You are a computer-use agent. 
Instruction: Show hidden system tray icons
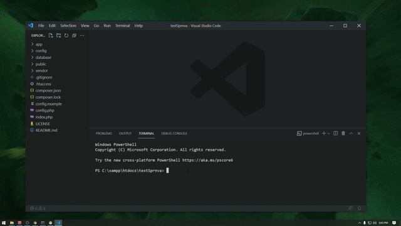click(360, 223)
